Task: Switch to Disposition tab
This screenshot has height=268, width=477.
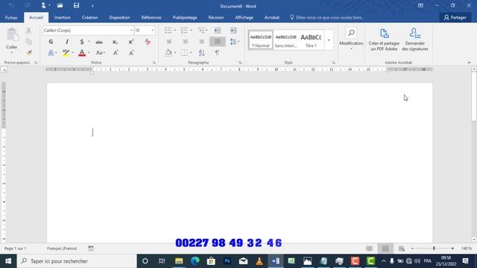Action: click(119, 18)
